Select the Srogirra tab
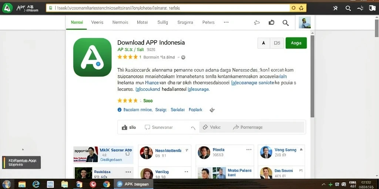Image resolution: width=379 pixels, height=189 pixels. point(185,23)
